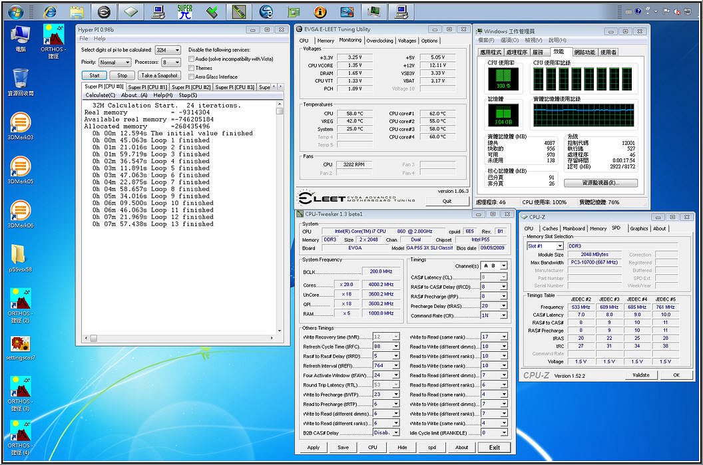The image size is (703, 465).
Task: Click the blue globe E taskbar icon
Action: point(266,12)
